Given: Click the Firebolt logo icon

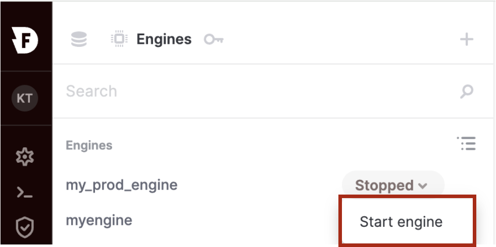Looking at the screenshot, I should (25, 40).
